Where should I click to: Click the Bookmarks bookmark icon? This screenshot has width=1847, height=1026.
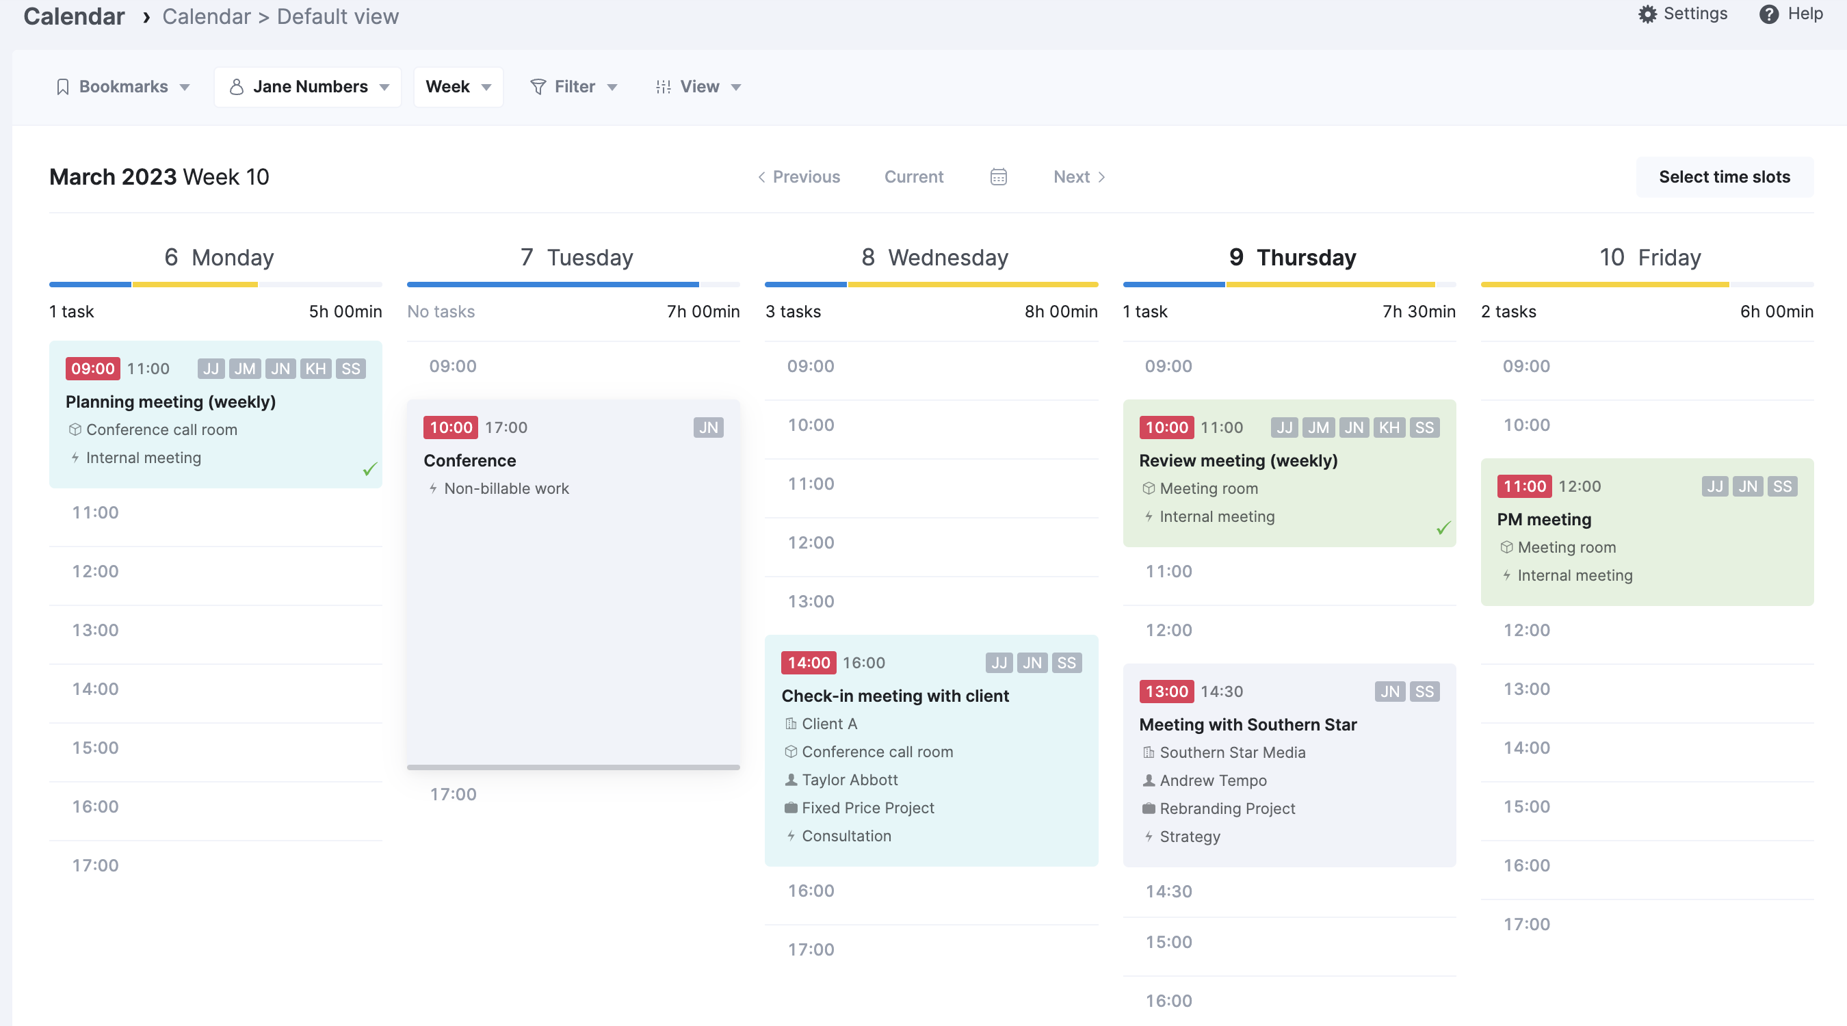[64, 86]
